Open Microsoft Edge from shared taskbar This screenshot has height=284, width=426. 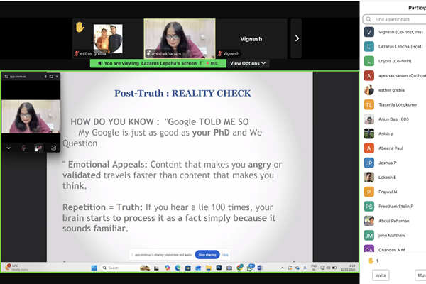tap(177, 268)
